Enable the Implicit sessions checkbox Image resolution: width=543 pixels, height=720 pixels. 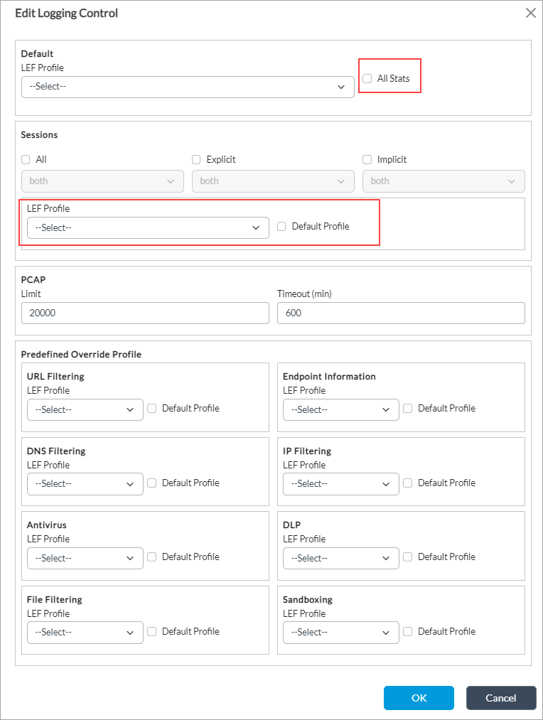coord(367,160)
